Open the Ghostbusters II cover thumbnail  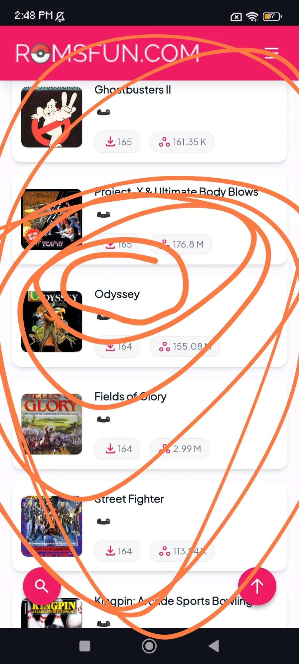pos(52,117)
